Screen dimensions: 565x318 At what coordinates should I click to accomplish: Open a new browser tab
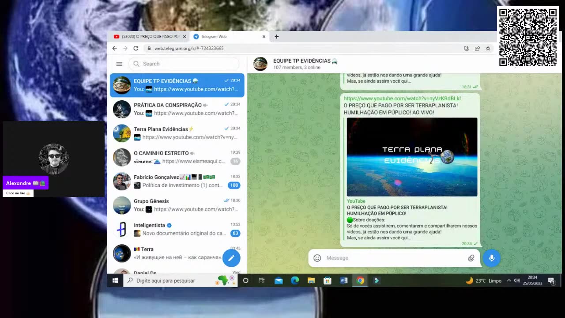tap(277, 37)
